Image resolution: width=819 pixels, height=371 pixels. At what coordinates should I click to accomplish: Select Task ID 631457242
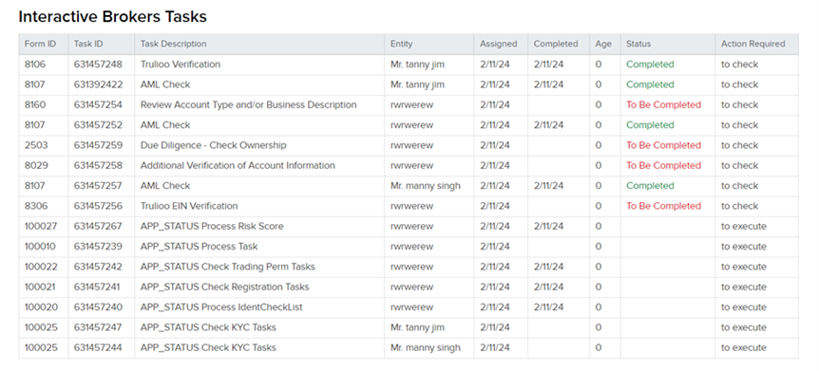[x=98, y=267]
